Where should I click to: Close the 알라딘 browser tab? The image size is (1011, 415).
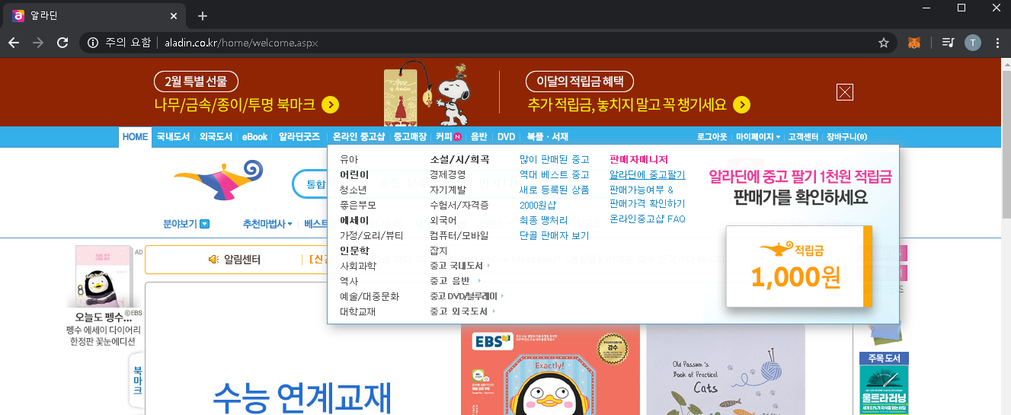pos(174,16)
